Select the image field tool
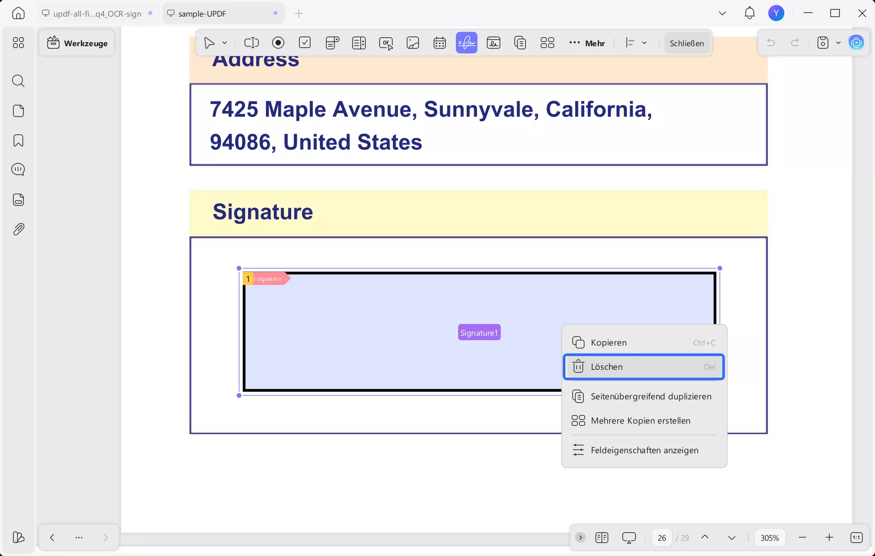 click(x=412, y=43)
